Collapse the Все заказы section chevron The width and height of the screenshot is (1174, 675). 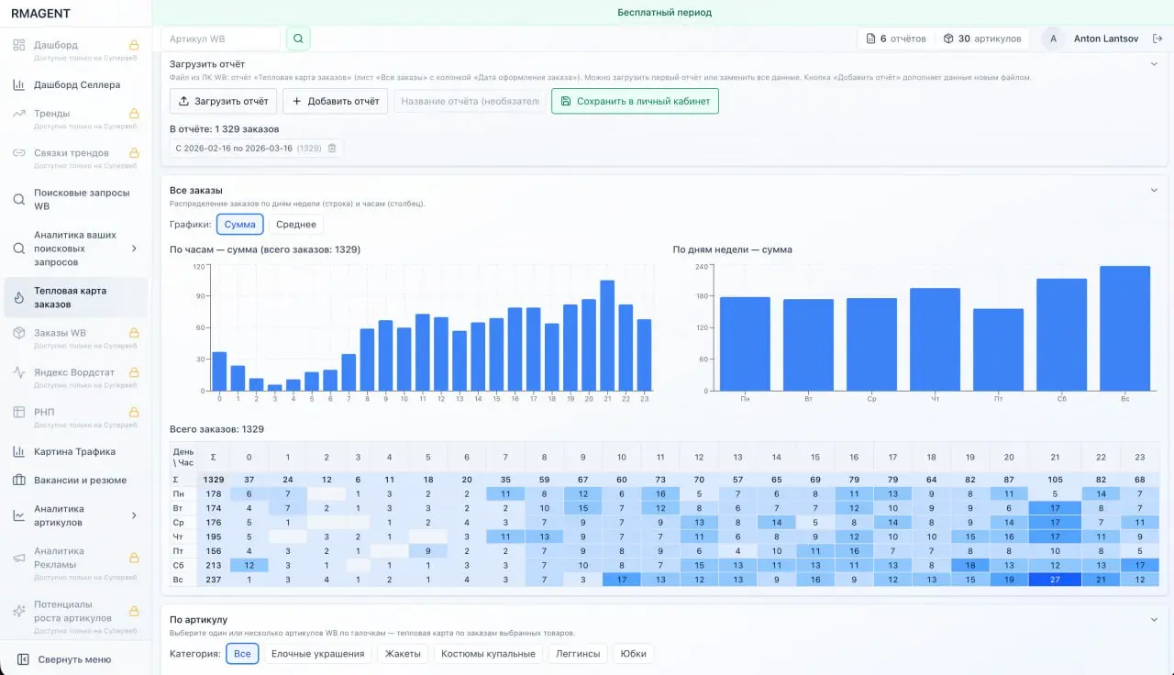click(1155, 190)
